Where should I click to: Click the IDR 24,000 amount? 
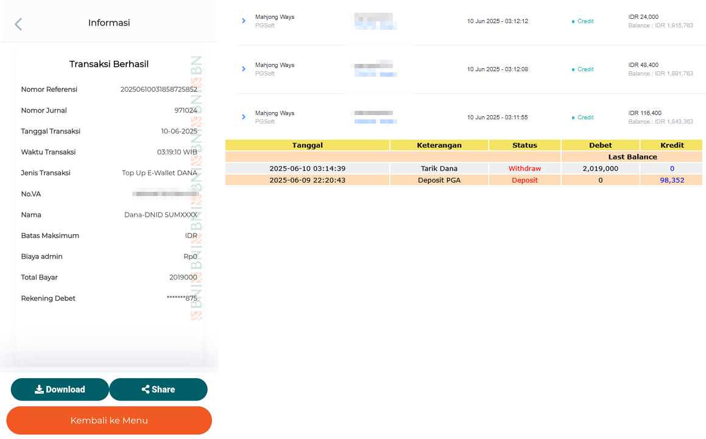point(643,16)
